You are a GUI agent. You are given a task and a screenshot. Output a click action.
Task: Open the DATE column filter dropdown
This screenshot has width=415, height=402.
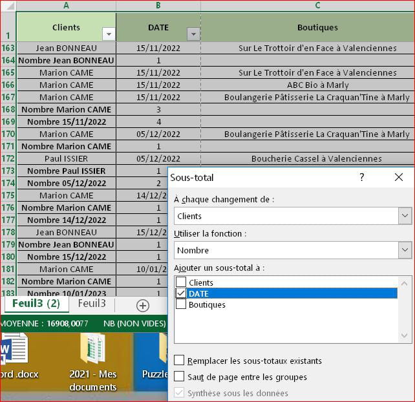[x=193, y=34]
